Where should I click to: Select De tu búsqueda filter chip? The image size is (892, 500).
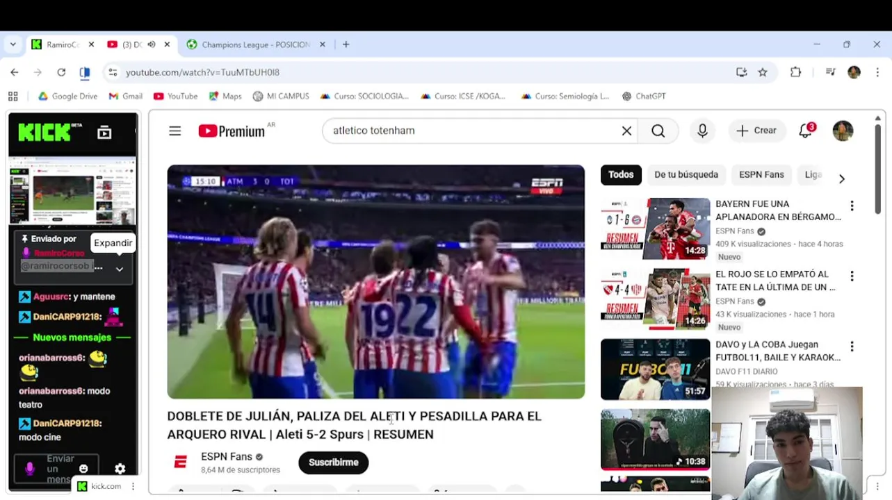tap(686, 175)
